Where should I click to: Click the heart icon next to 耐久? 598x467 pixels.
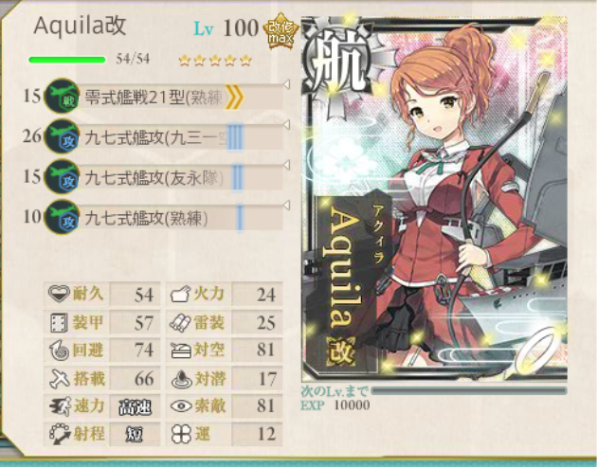tap(59, 294)
